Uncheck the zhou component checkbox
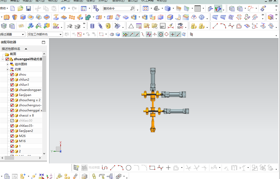Viewport: 280px width, 179px height. [12, 75]
